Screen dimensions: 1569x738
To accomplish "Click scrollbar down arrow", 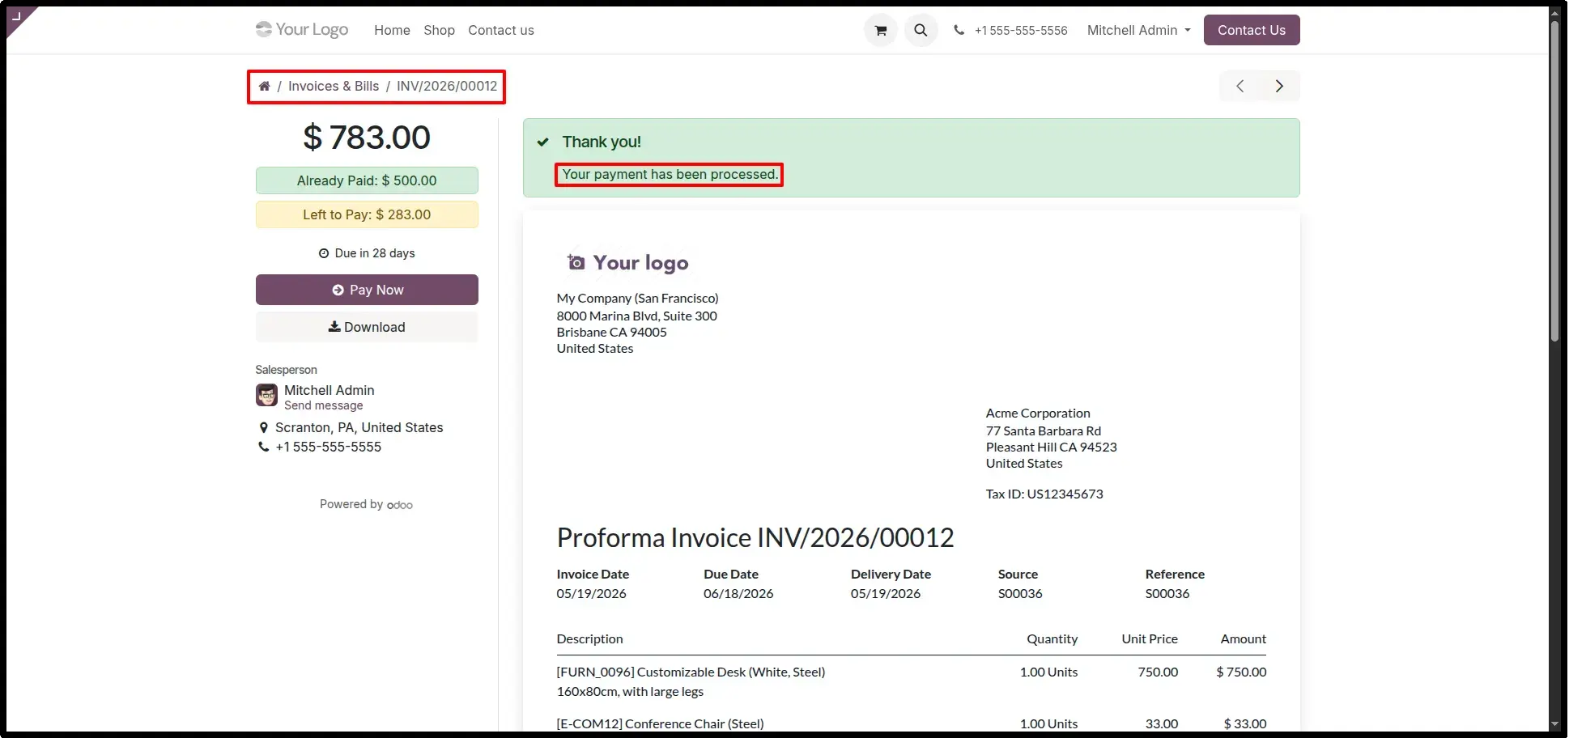I will (x=1554, y=724).
